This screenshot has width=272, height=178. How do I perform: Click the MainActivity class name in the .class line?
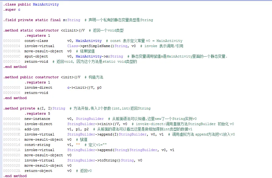46,4
